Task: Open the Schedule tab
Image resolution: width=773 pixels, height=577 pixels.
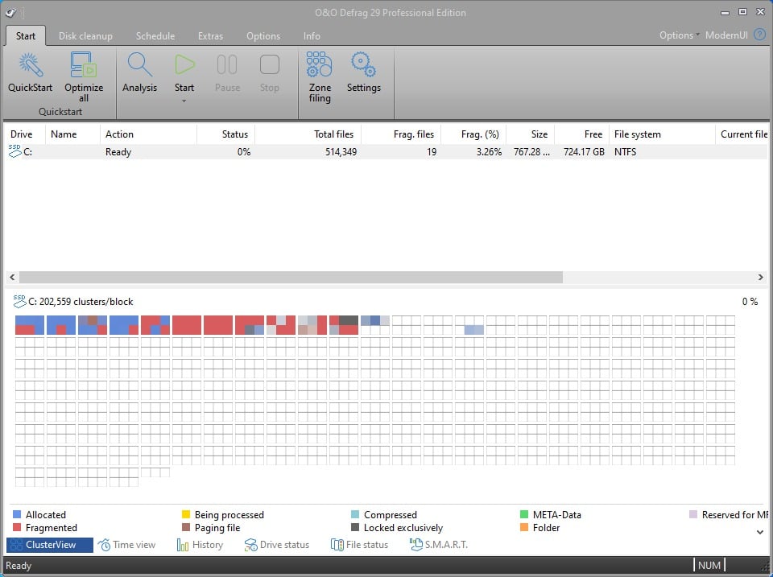Action: 155,35
